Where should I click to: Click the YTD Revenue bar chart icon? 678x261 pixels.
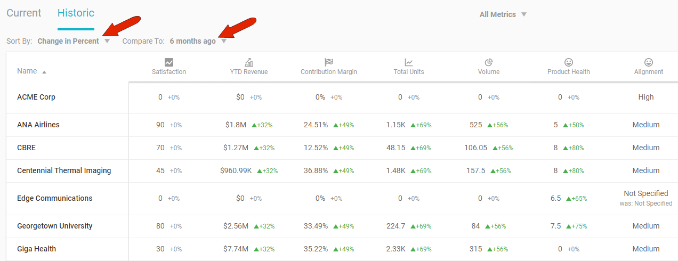point(249,62)
